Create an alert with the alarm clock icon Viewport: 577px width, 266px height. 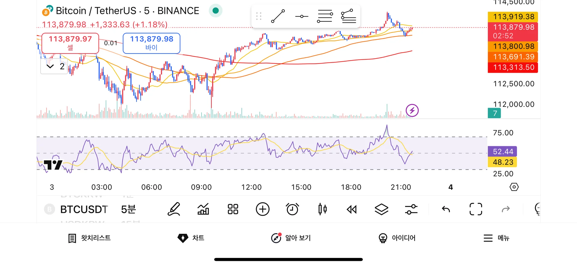292,209
